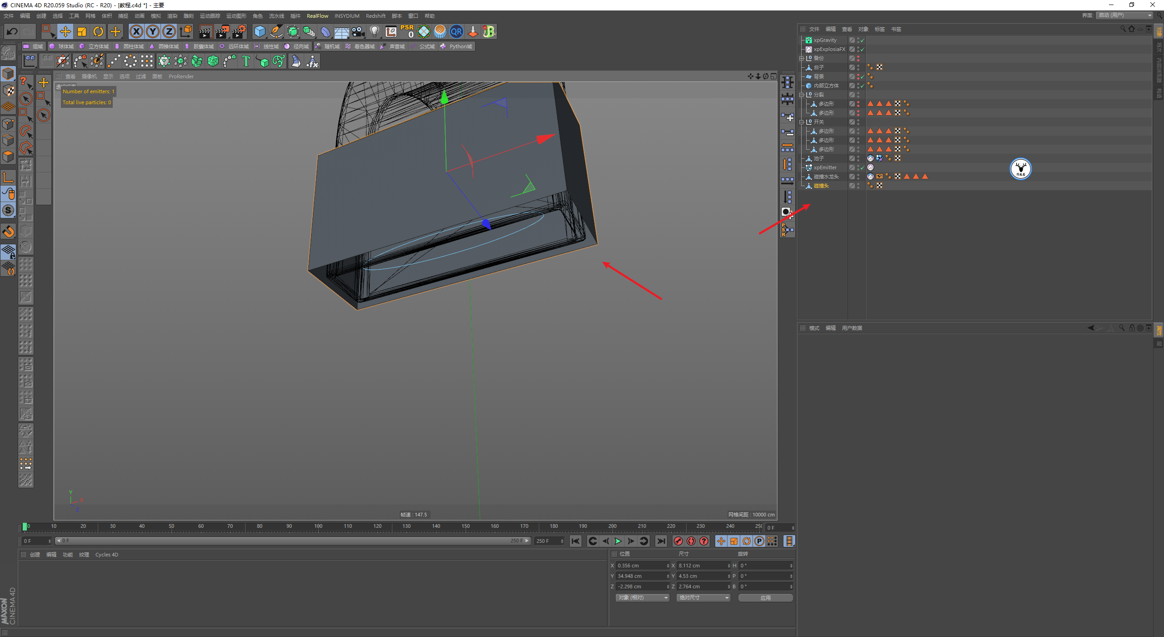
Task: Toggle X axis lock
Action: coord(136,31)
